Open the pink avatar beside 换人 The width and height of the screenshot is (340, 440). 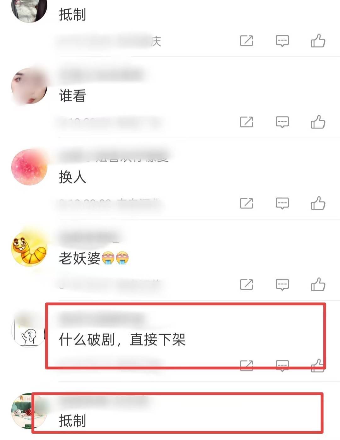click(x=29, y=167)
